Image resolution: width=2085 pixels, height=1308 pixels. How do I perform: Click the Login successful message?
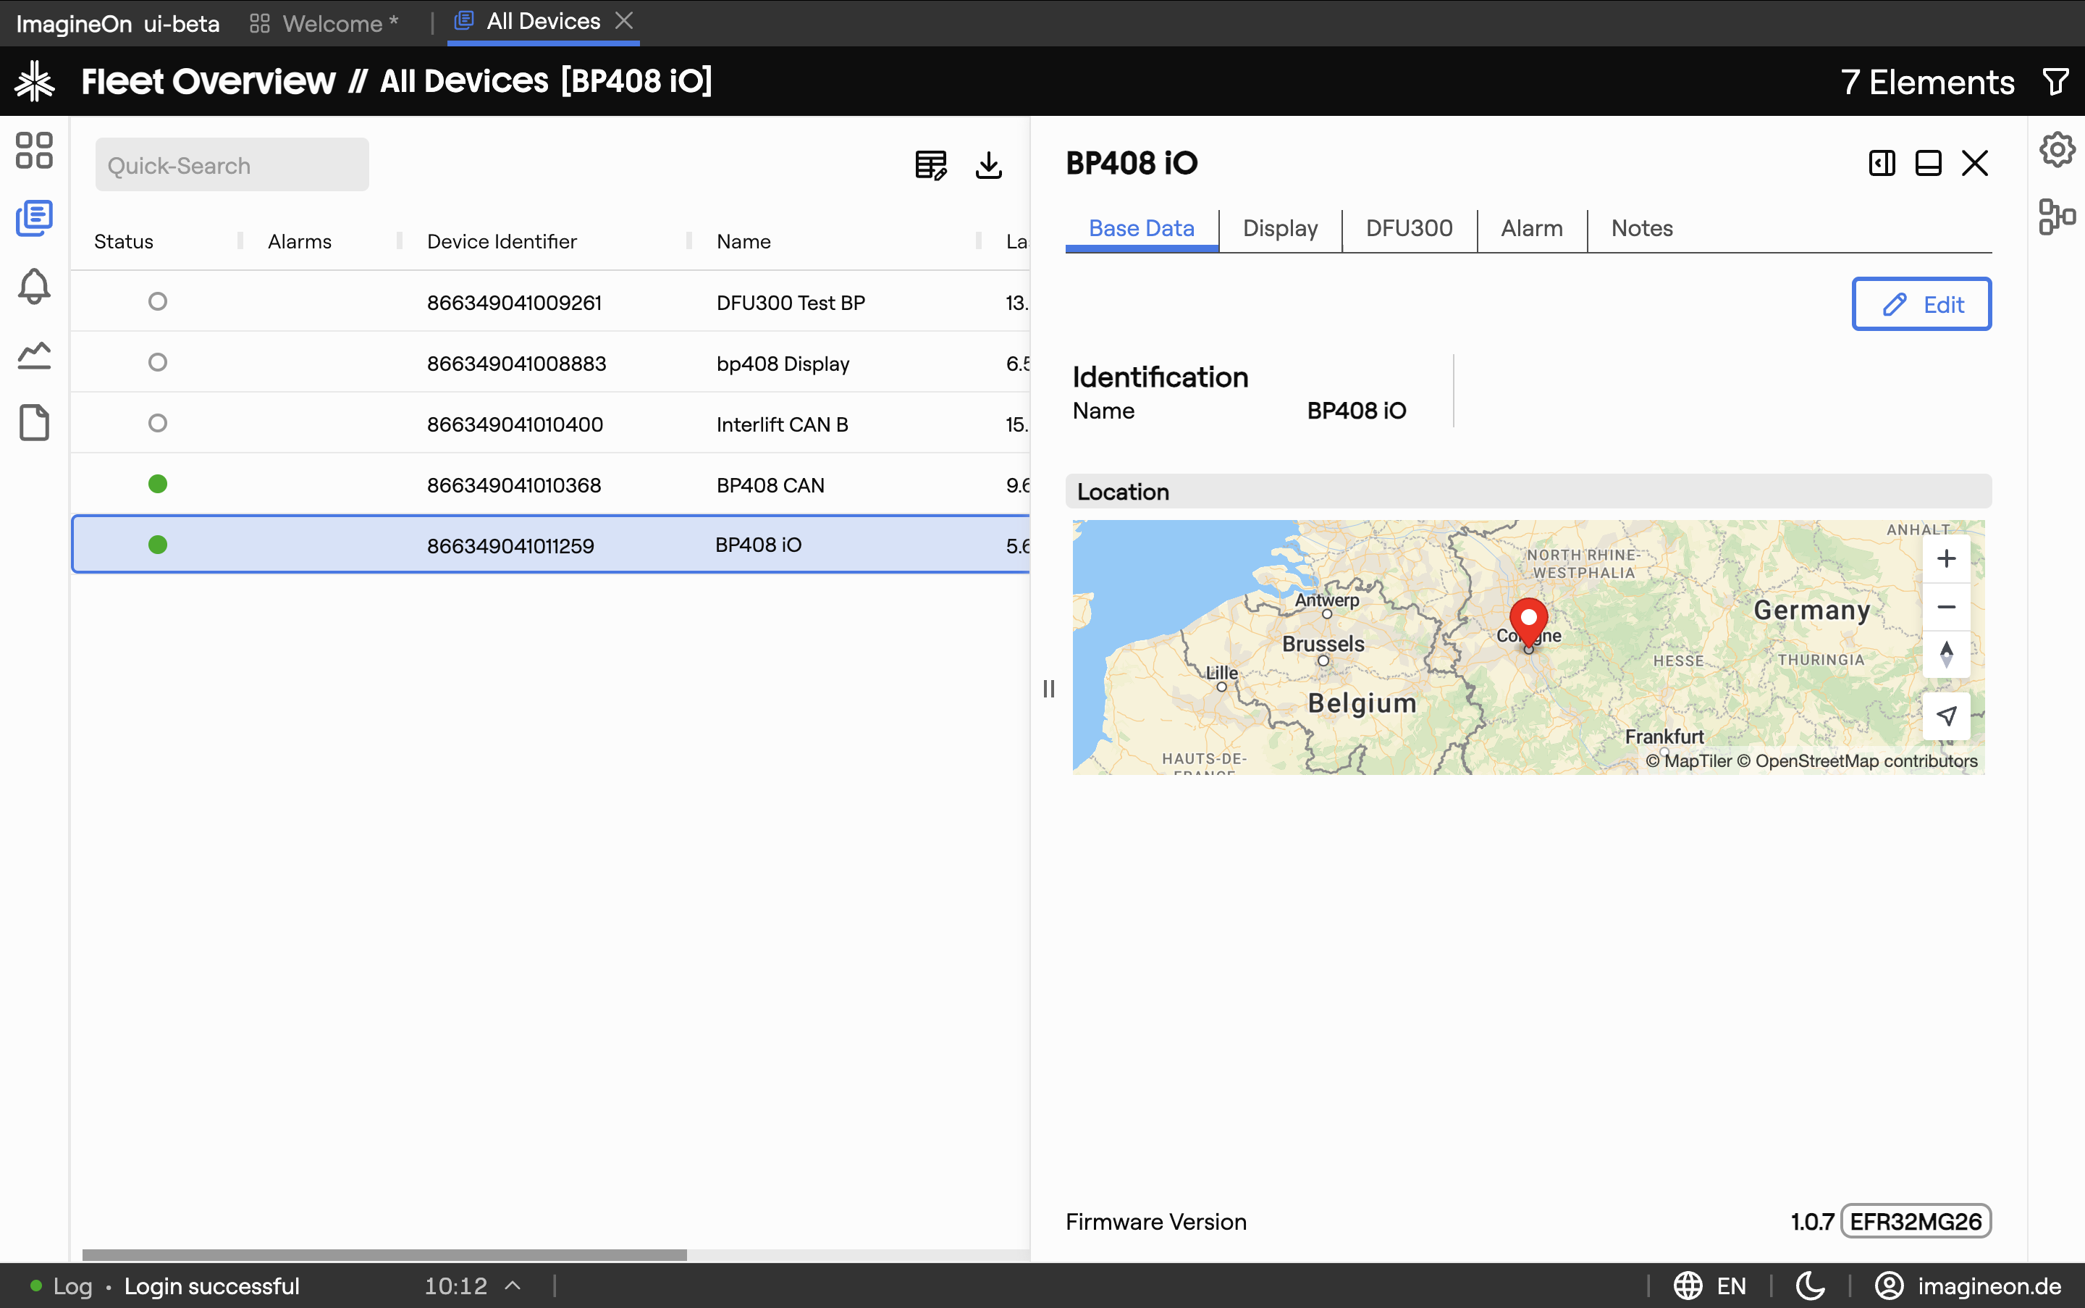(x=212, y=1286)
